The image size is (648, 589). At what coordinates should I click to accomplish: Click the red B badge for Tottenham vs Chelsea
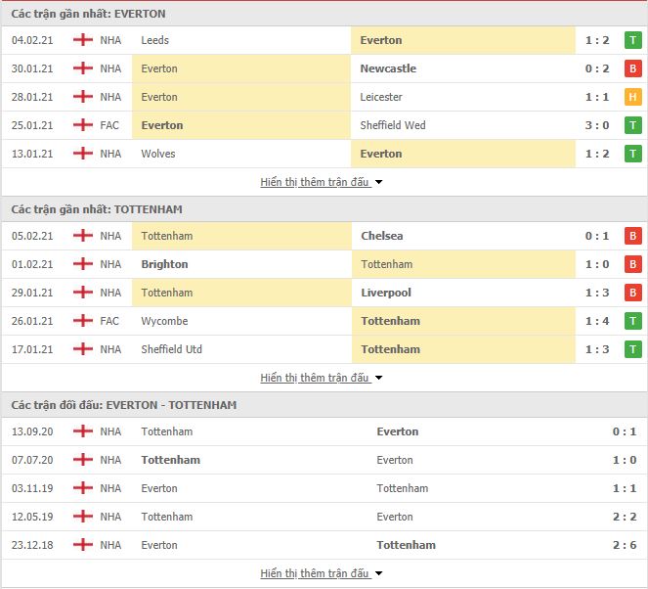632,236
